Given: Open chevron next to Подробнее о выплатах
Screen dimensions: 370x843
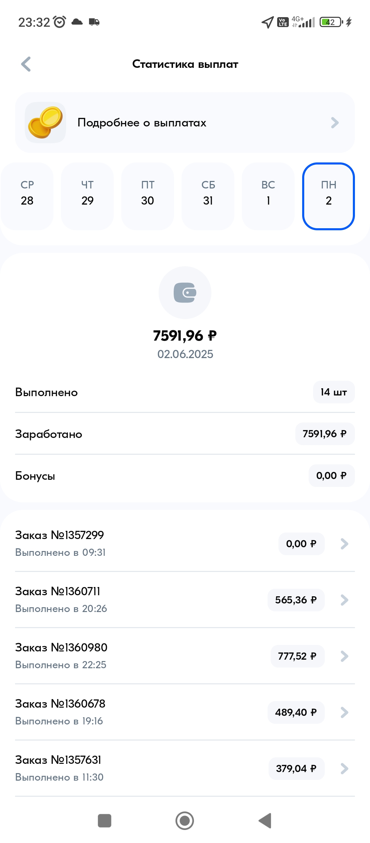Looking at the screenshot, I should click(335, 123).
